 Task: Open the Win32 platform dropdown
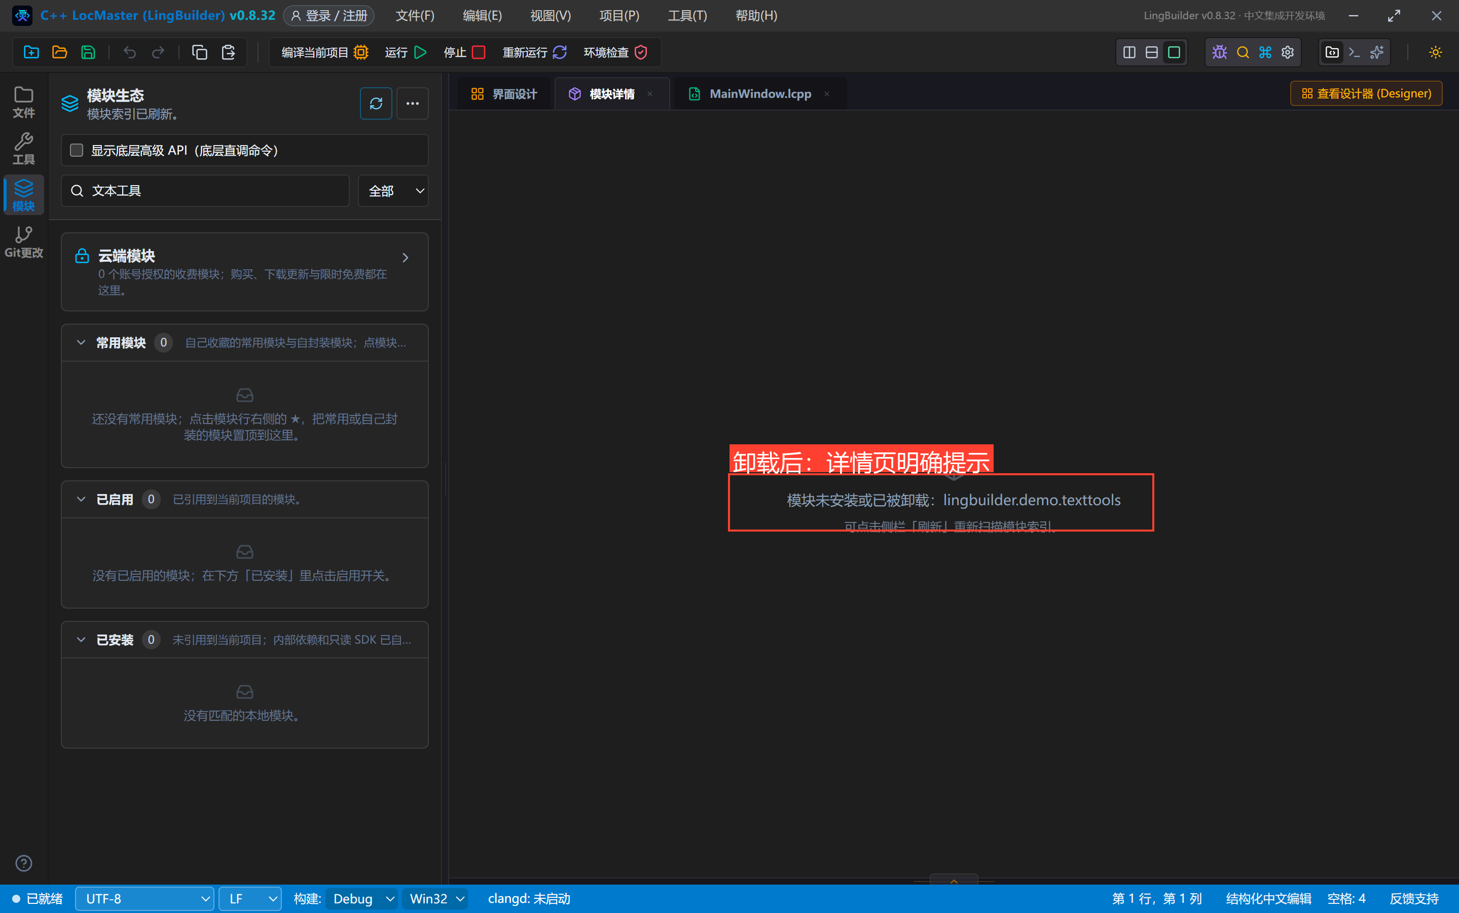(435, 898)
